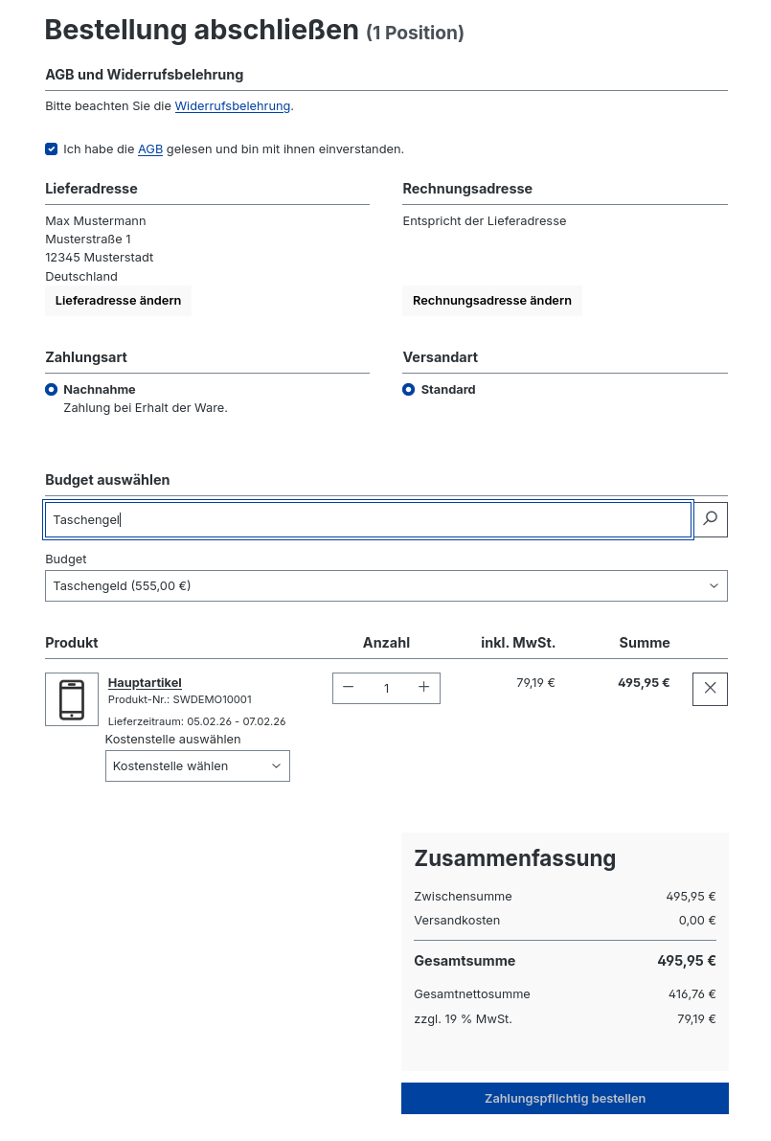Click the Zahlungspflichtig bestellen button
The height and width of the screenshot is (1141, 771).
[x=564, y=1098]
